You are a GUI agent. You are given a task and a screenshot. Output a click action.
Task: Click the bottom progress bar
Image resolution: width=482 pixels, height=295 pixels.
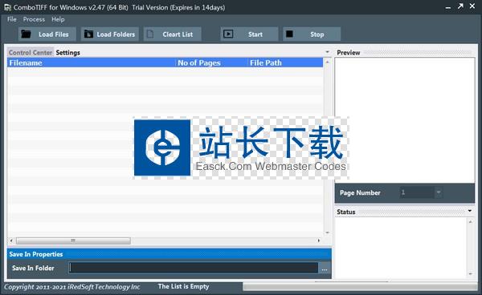pyautogui.click(x=360, y=287)
